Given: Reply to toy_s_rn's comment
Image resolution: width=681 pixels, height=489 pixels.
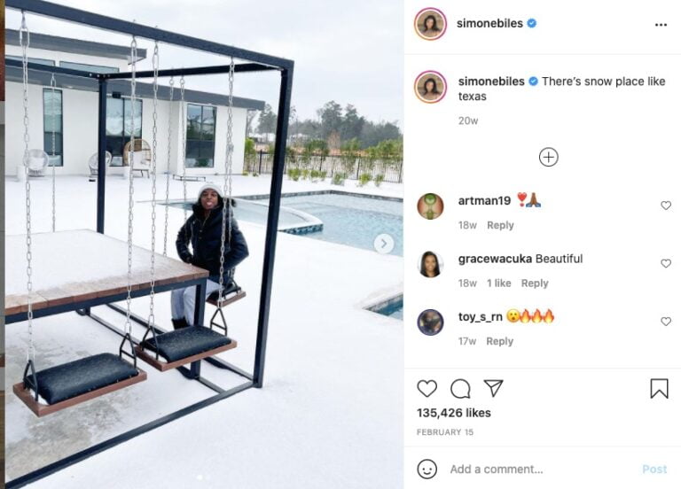Looking at the screenshot, I should click(499, 341).
